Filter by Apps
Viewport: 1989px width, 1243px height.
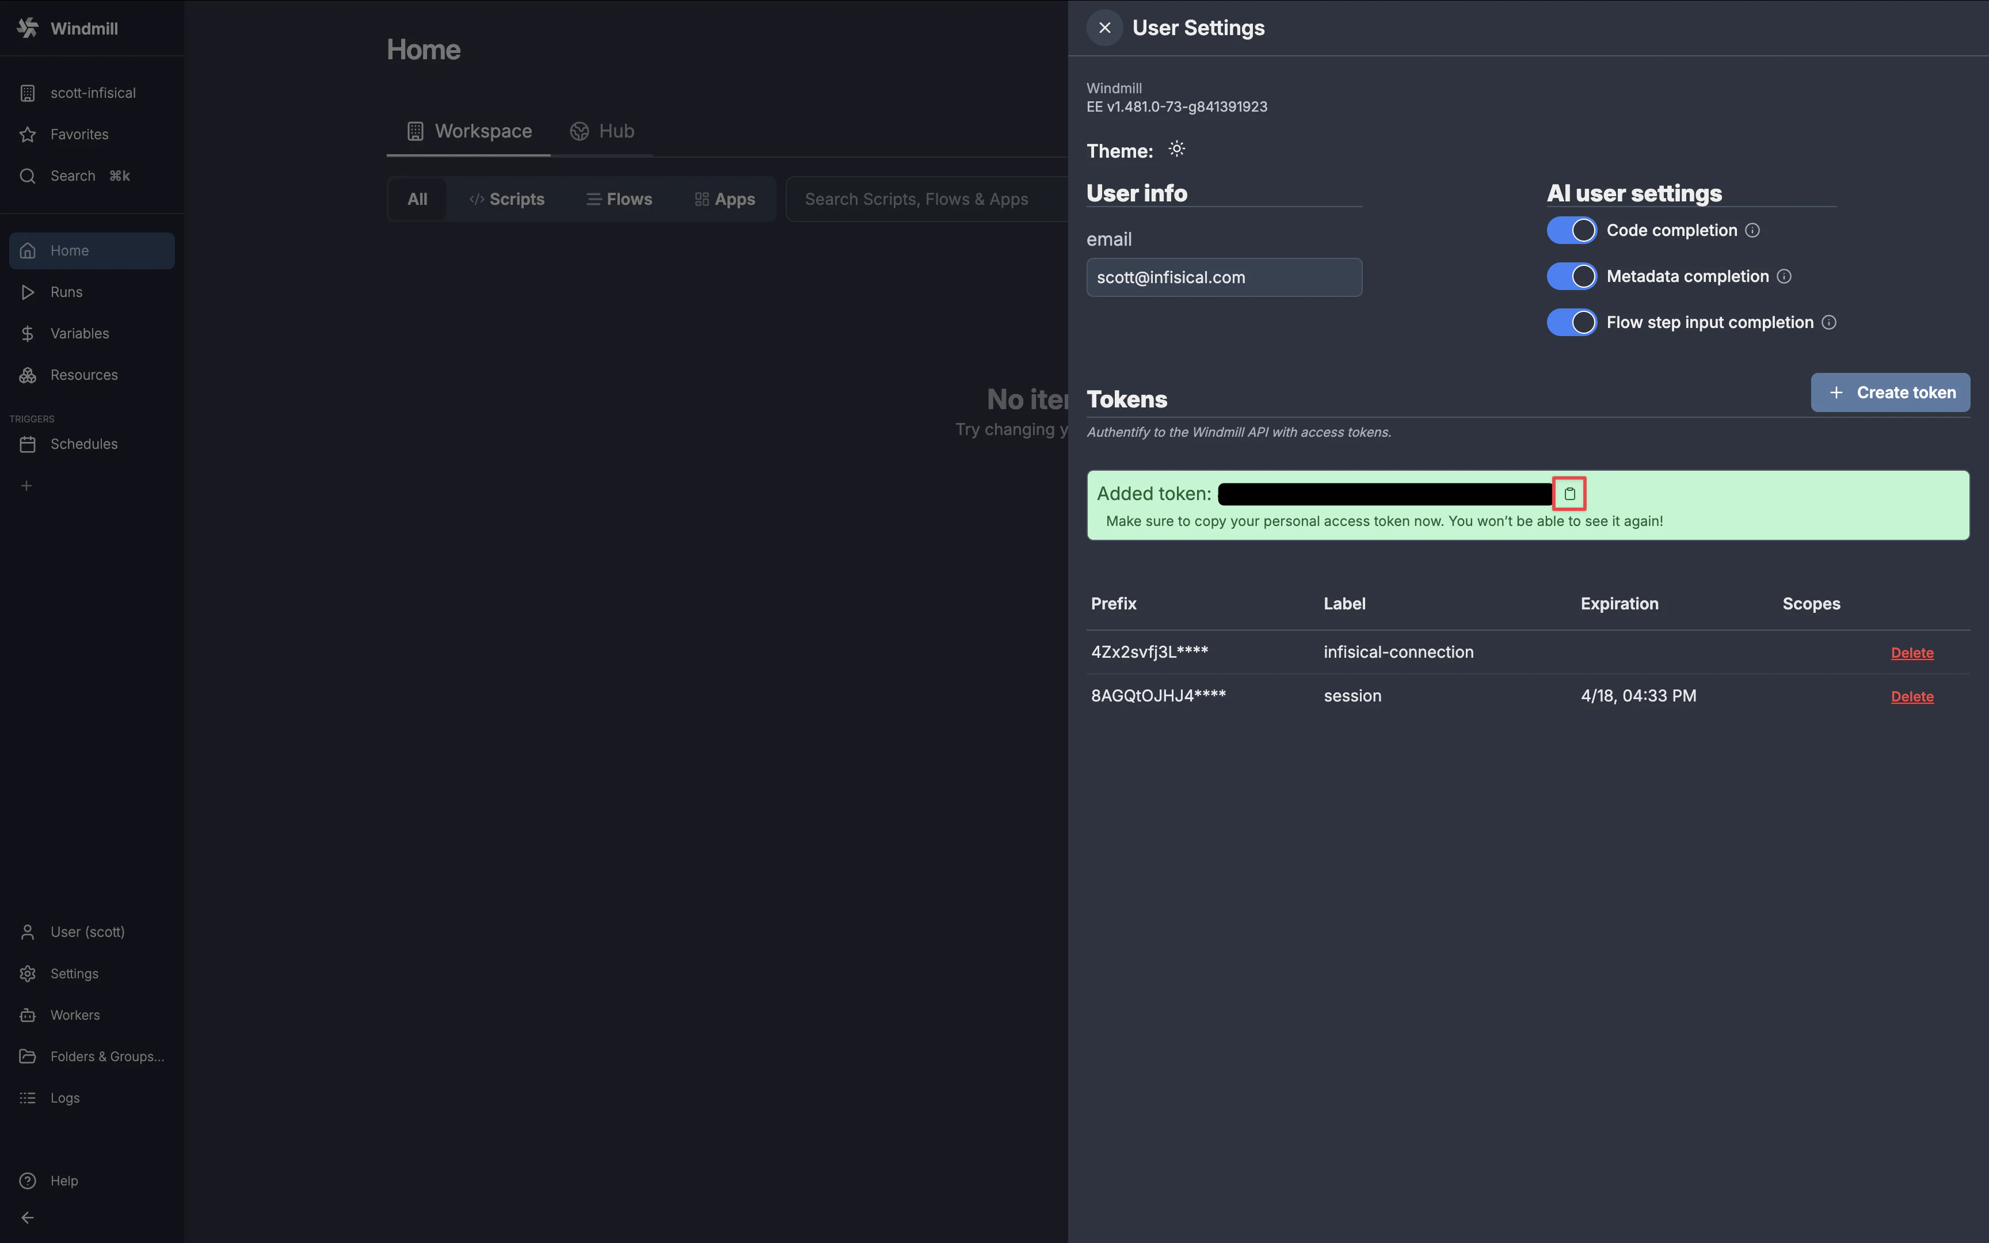725,199
